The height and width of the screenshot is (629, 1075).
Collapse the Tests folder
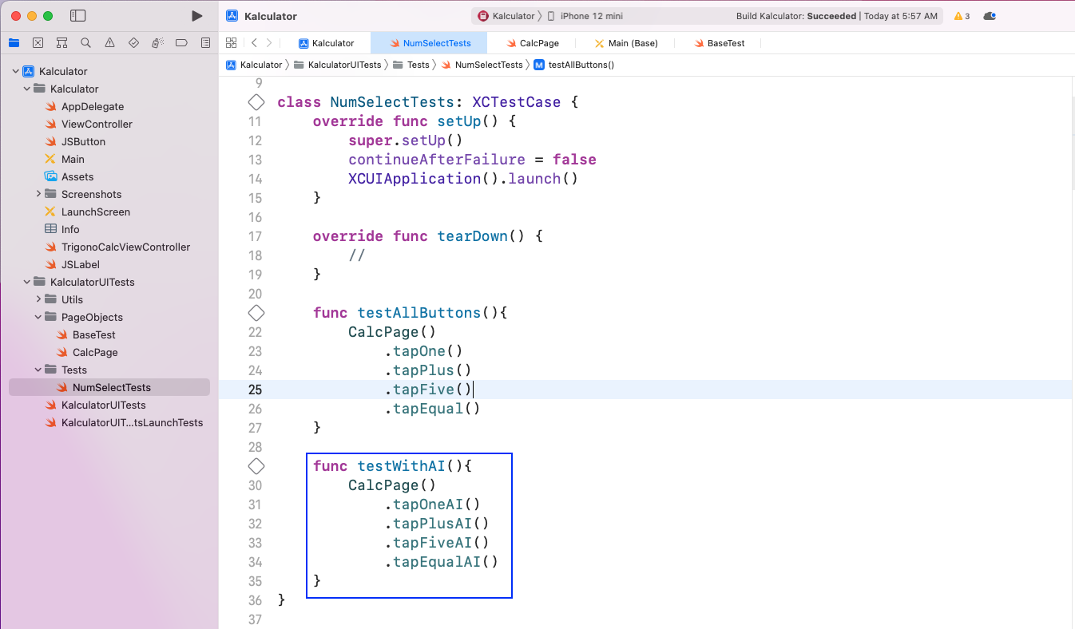[x=38, y=370]
